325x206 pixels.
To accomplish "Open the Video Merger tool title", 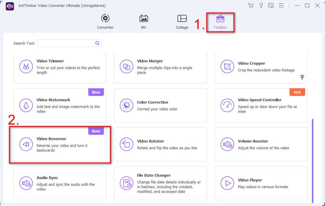I will [x=150, y=61].
